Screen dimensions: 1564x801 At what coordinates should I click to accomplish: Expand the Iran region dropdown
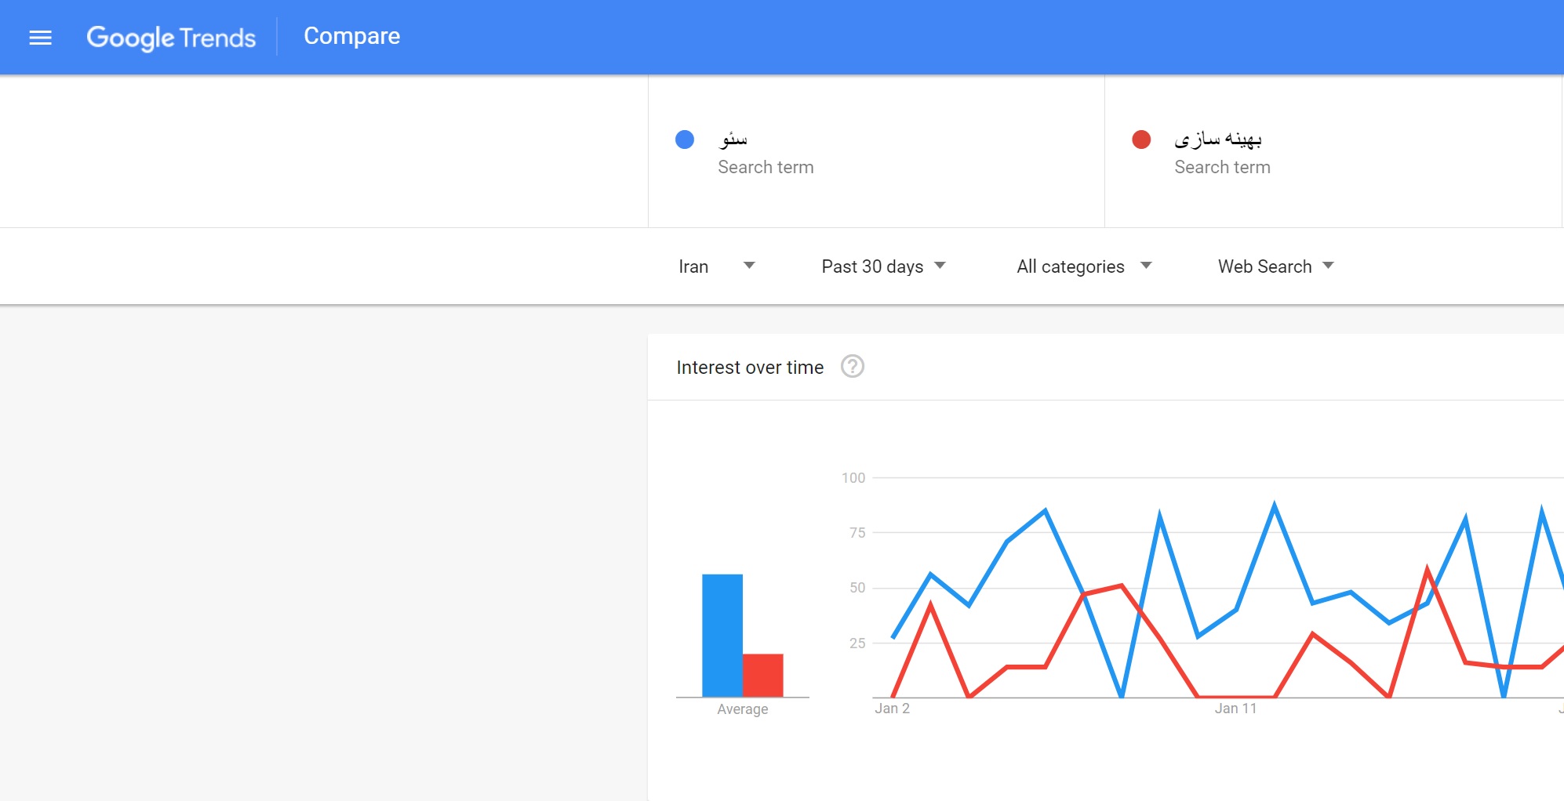(x=716, y=266)
